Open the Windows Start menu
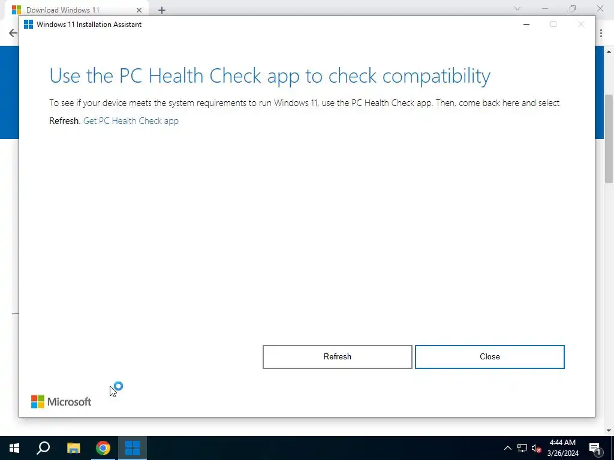Image resolution: width=614 pixels, height=460 pixels. click(14, 448)
